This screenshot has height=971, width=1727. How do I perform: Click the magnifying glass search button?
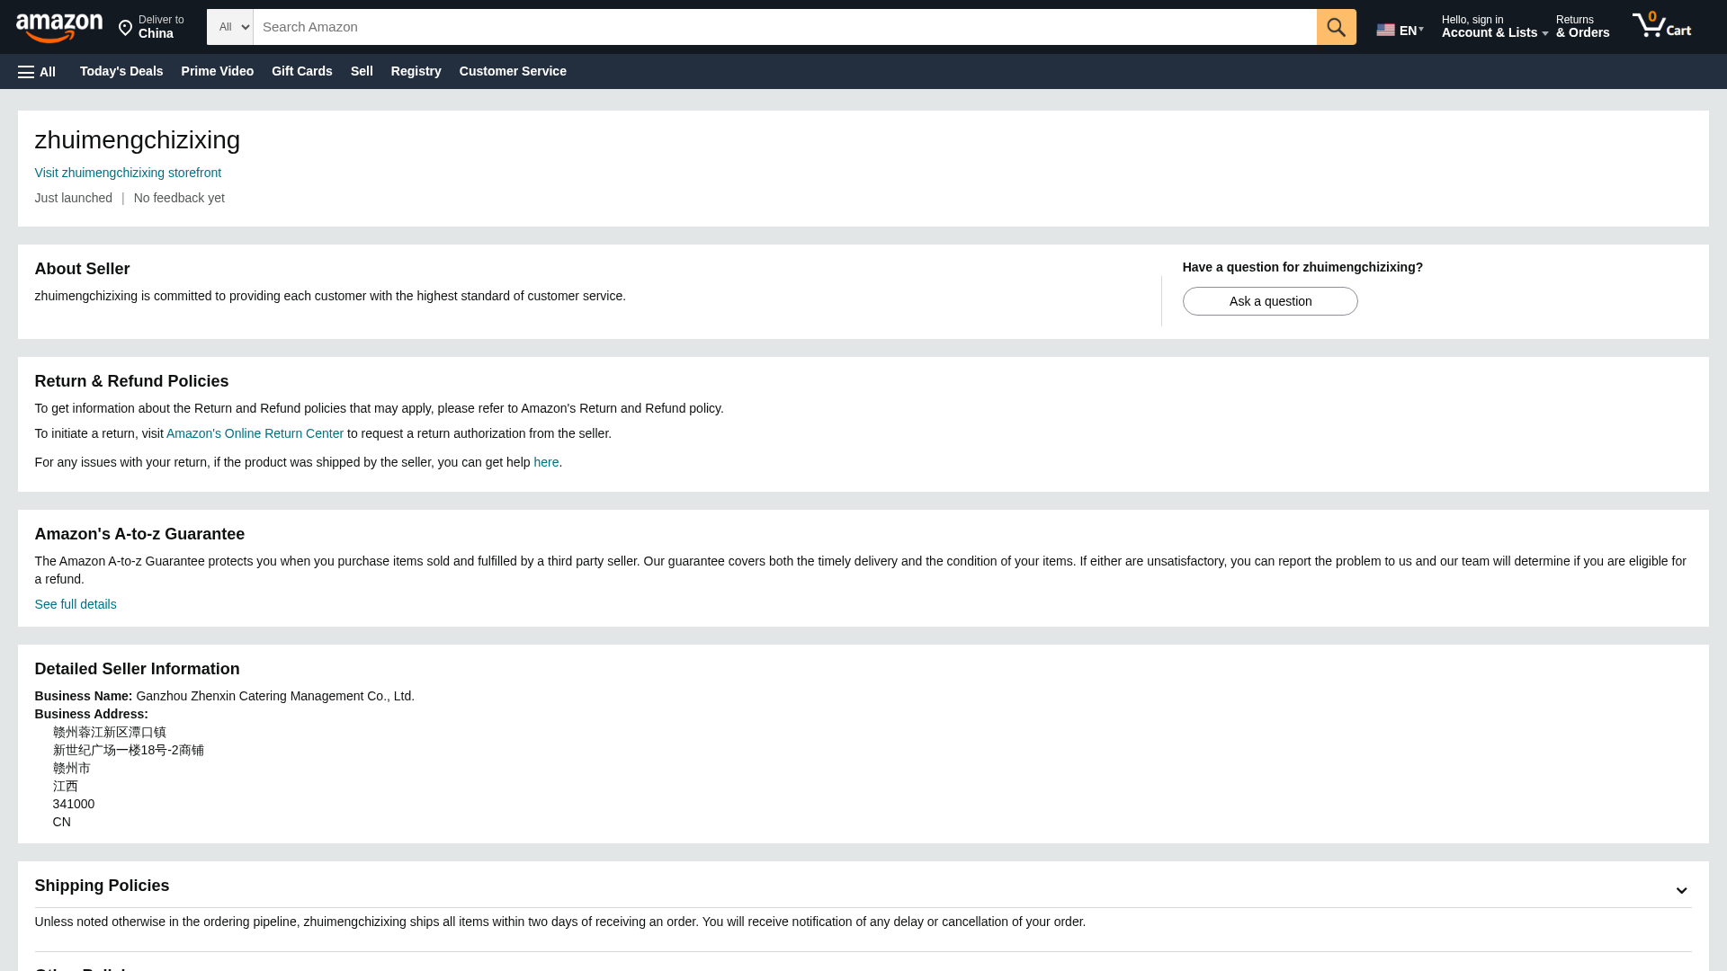[x=1337, y=27]
